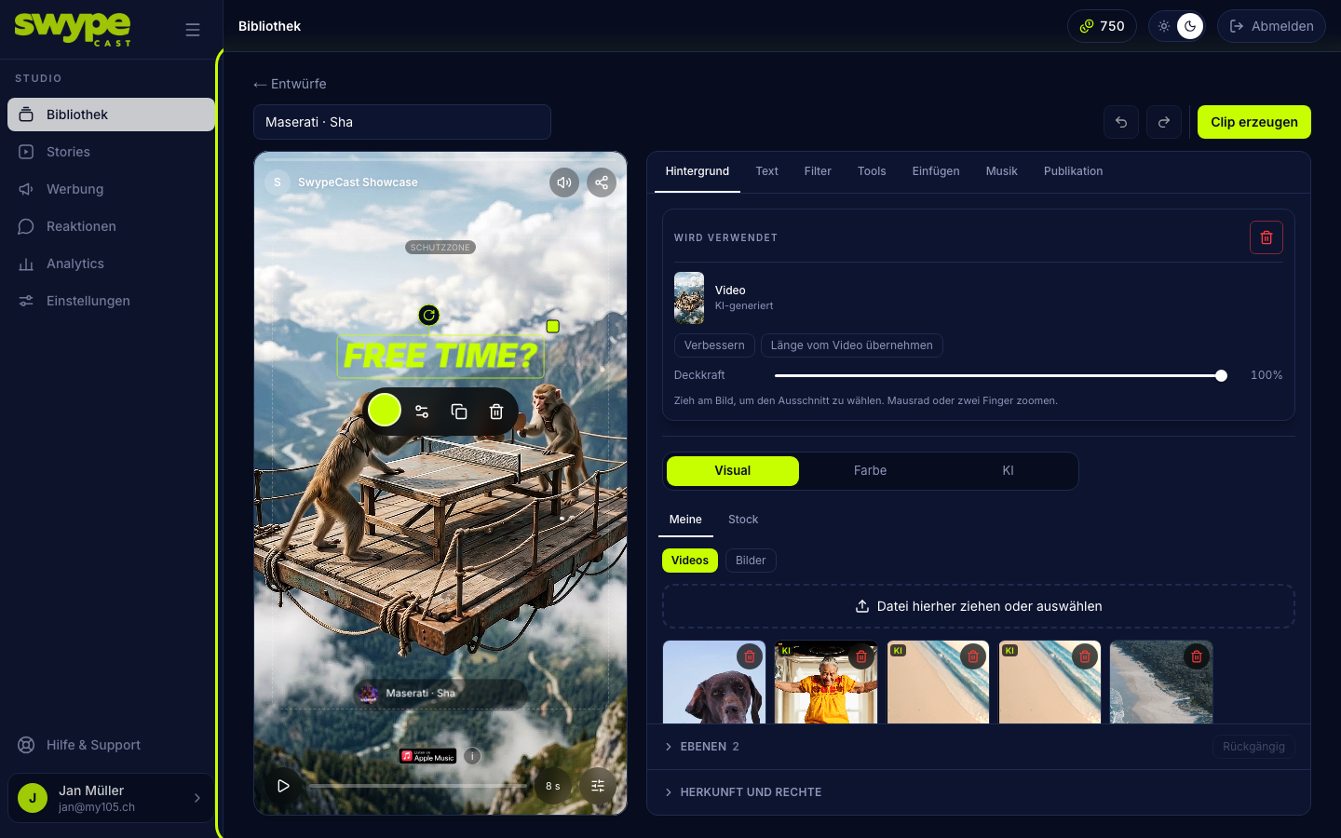Toggle the light/dark theme switch
1341x838 pixels.
pyautogui.click(x=1177, y=26)
